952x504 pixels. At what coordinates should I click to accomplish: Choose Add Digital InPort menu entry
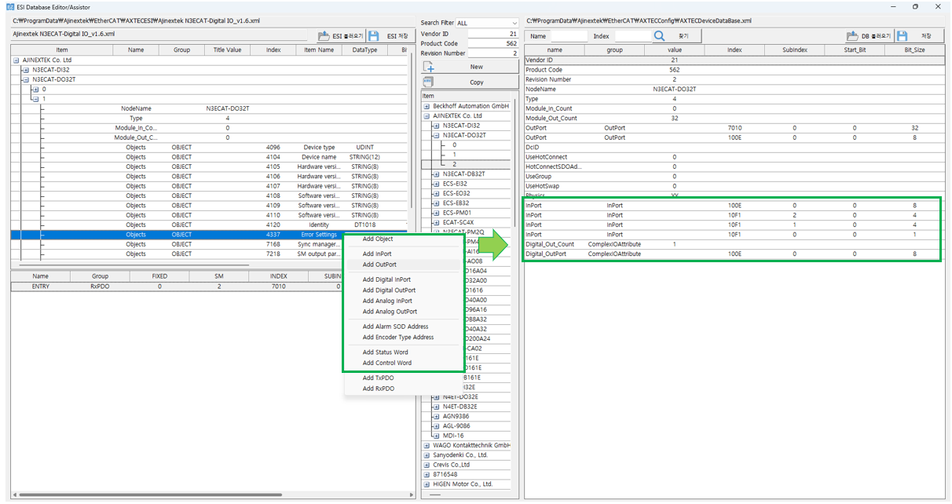tap(402, 279)
